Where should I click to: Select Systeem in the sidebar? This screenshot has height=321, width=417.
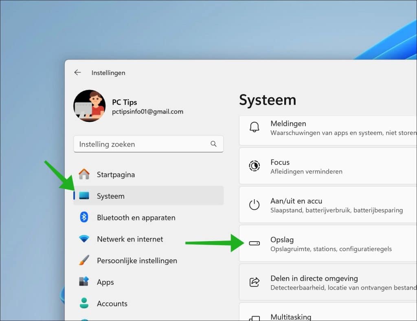coord(148,196)
